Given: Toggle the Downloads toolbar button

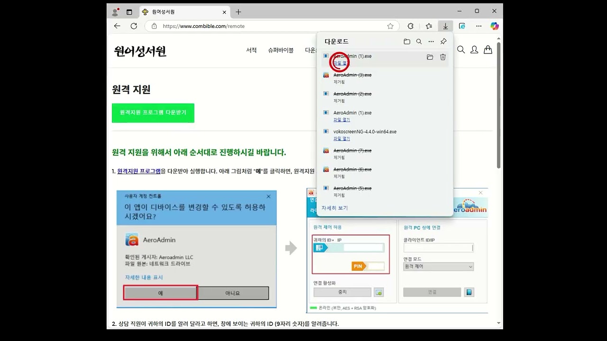Looking at the screenshot, I should pos(445,26).
